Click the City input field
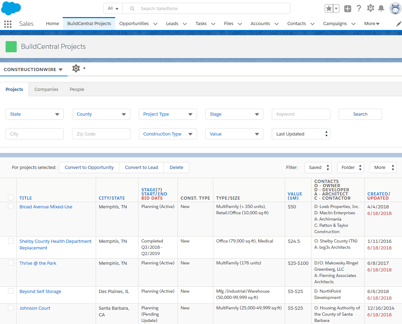402x324 pixels. click(x=34, y=134)
